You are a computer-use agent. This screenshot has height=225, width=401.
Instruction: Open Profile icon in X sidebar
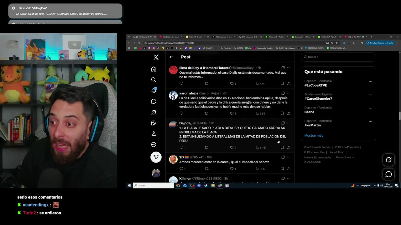154,134
